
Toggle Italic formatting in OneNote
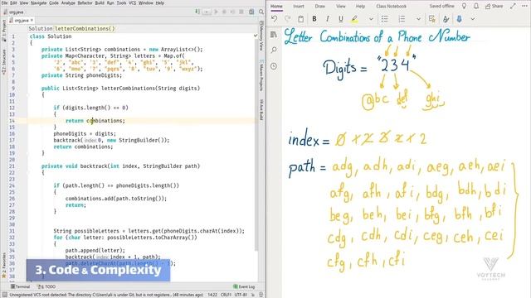pyautogui.click(x=328, y=19)
